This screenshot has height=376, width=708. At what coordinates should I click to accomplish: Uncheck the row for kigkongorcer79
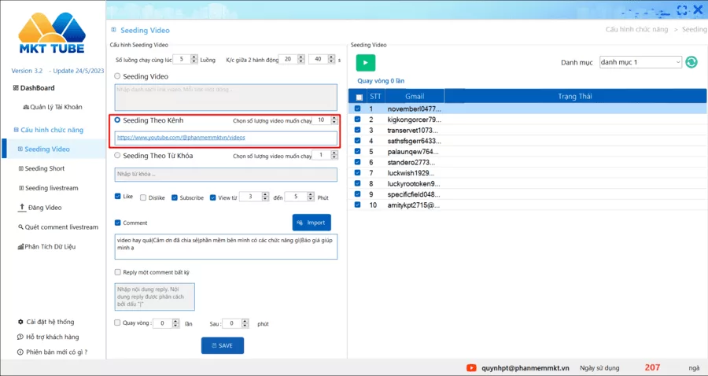358,119
